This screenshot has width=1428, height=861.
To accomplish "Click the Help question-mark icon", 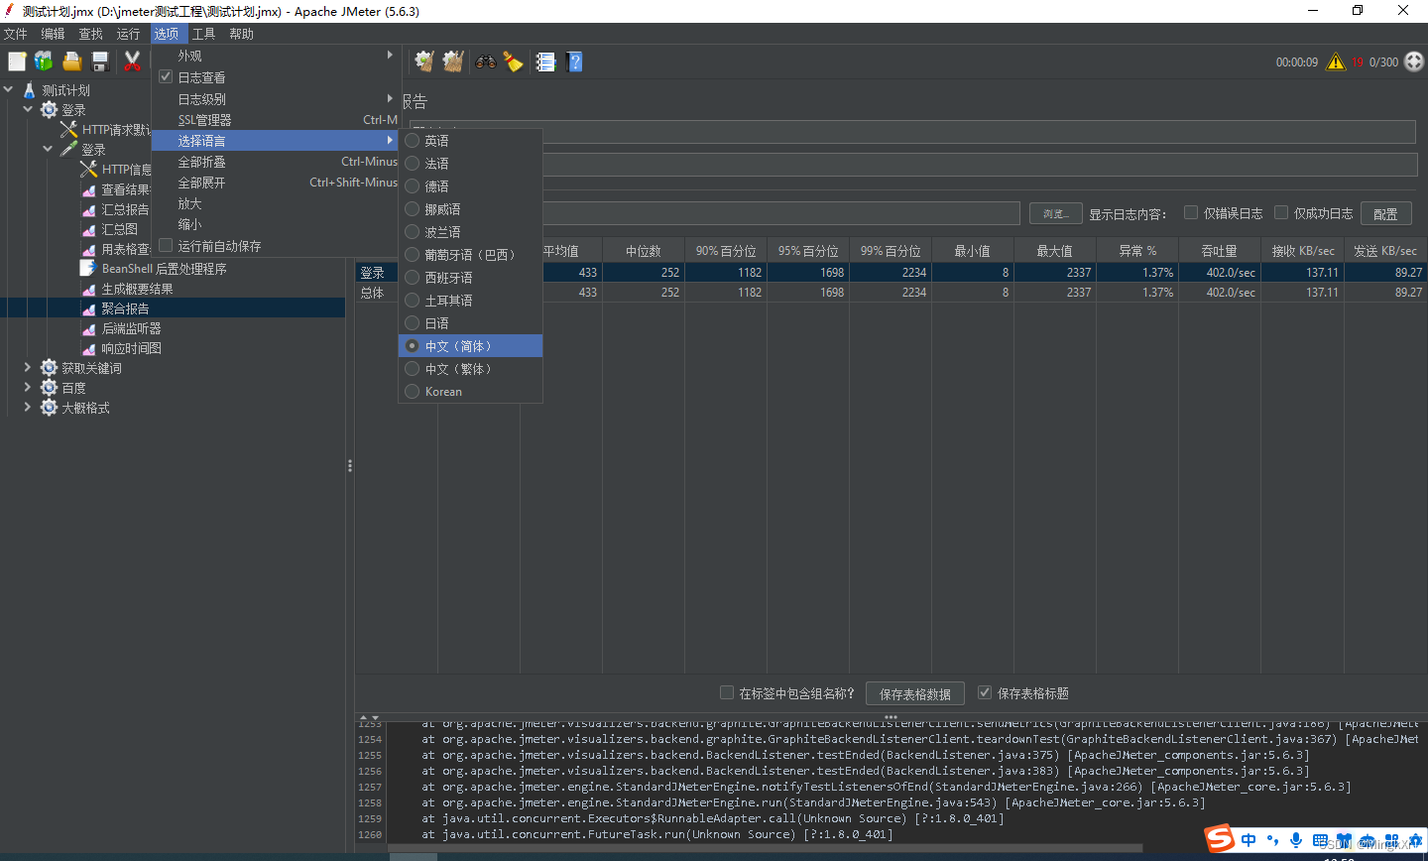I will point(574,61).
